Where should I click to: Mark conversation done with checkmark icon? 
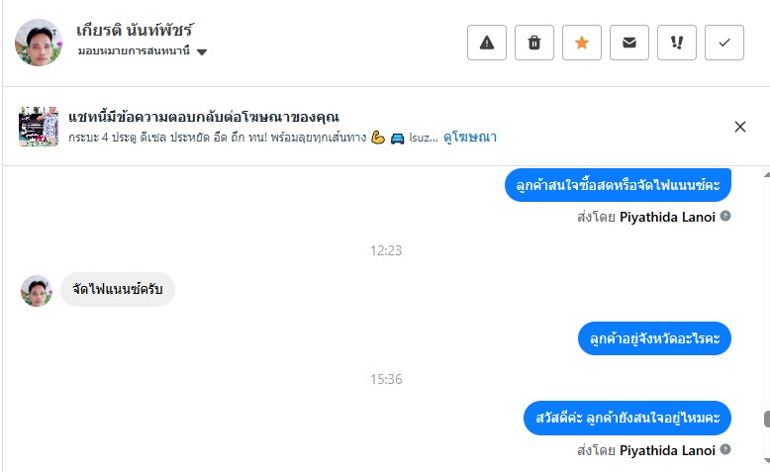tap(724, 43)
